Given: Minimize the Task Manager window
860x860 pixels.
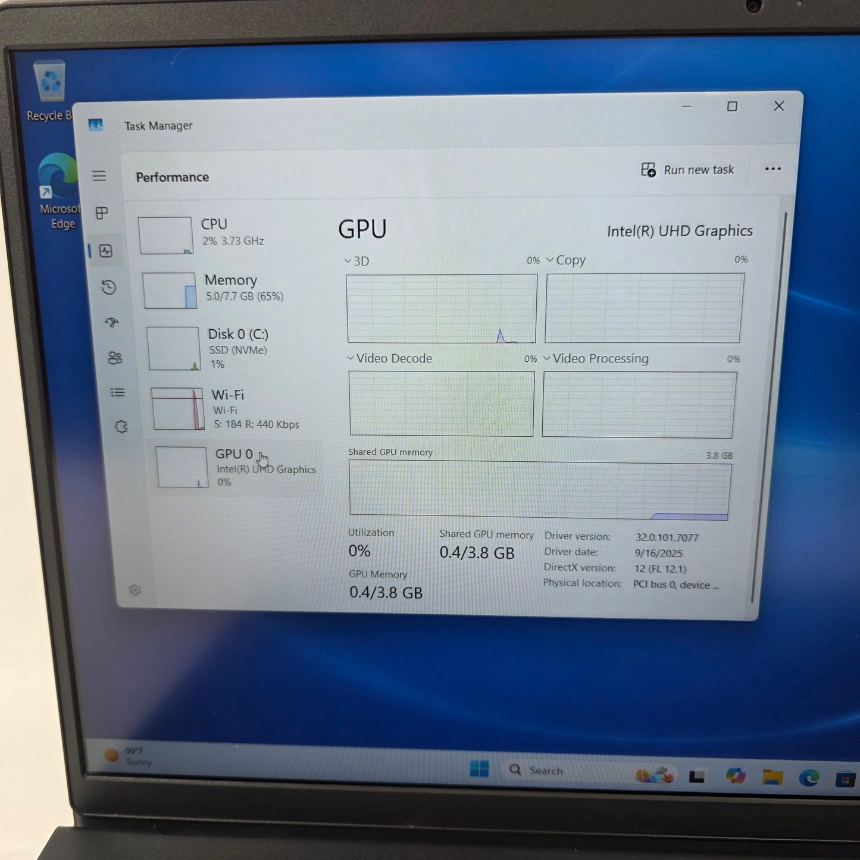Looking at the screenshot, I should tap(686, 107).
